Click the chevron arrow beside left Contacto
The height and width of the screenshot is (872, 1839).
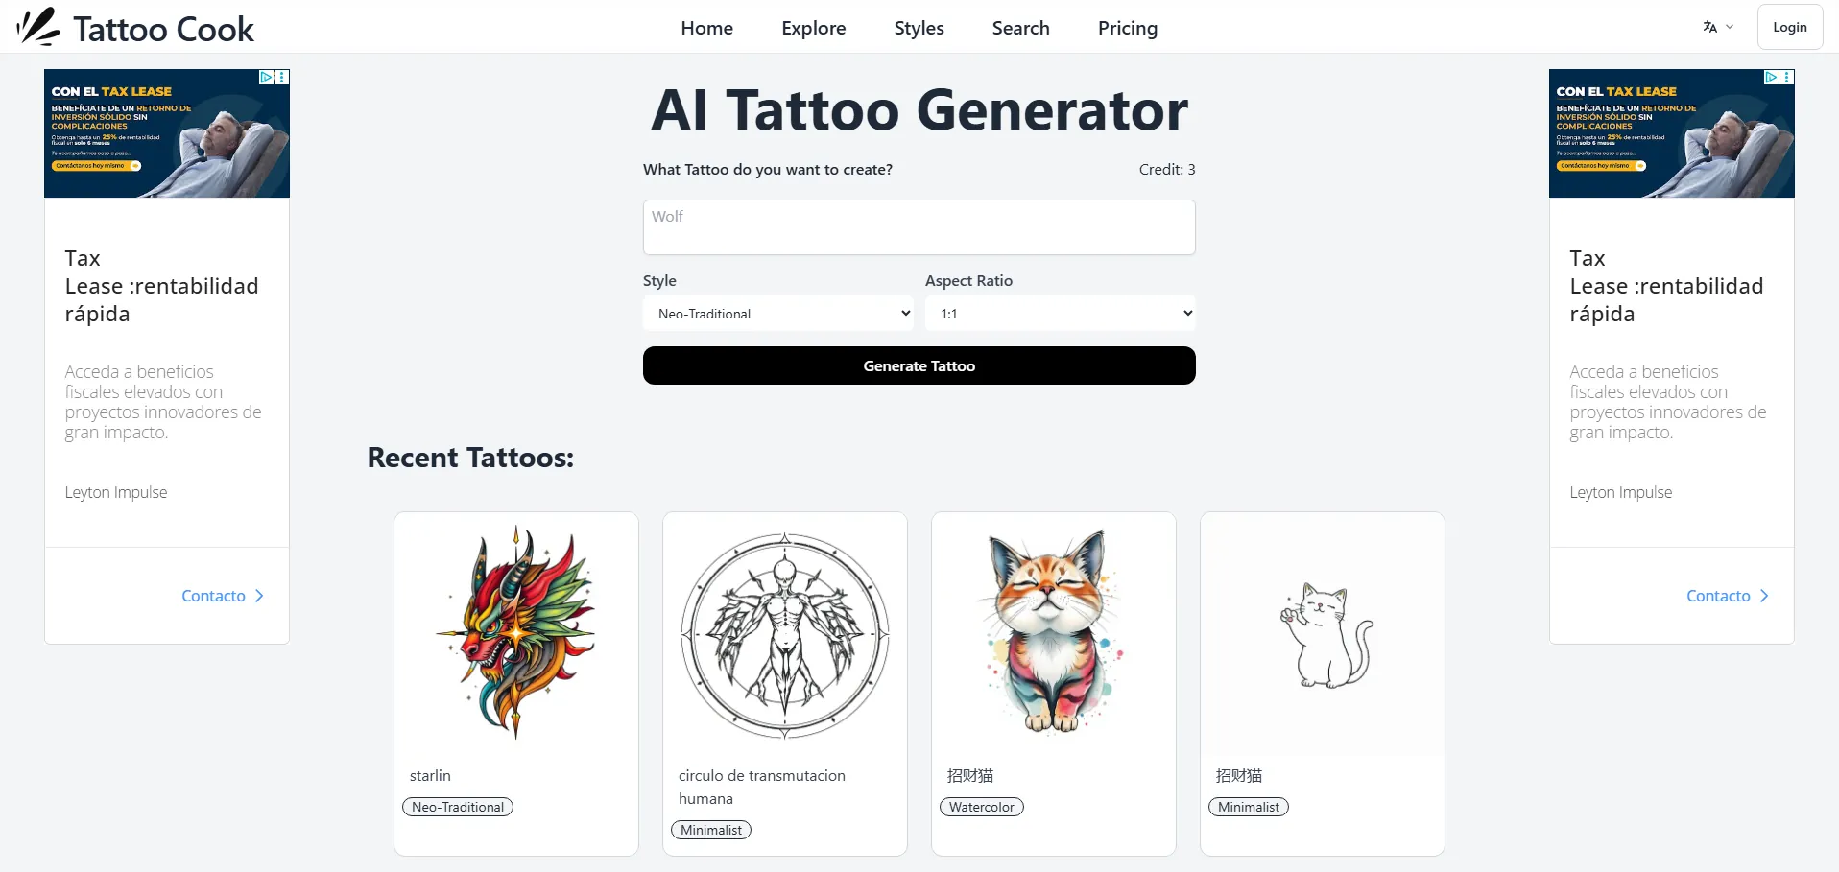(259, 596)
